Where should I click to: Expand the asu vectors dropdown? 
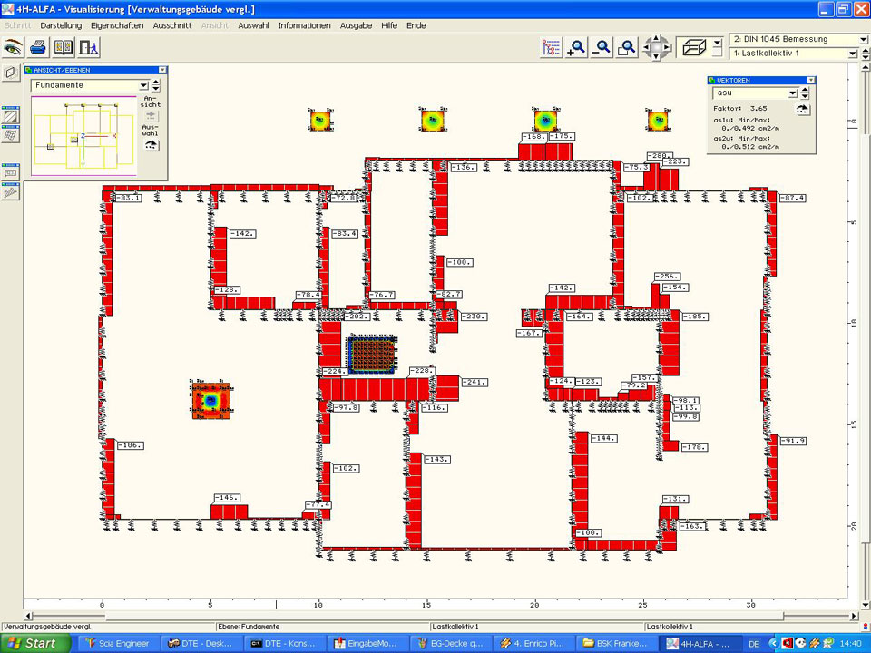pos(792,93)
